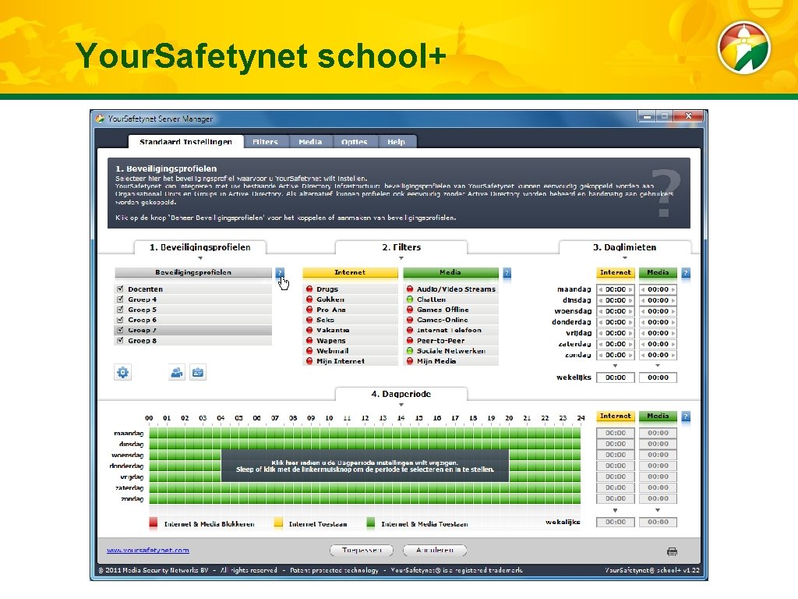Toggle the Chatten green media indicator
The height and width of the screenshot is (599, 798).
coord(410,299)
